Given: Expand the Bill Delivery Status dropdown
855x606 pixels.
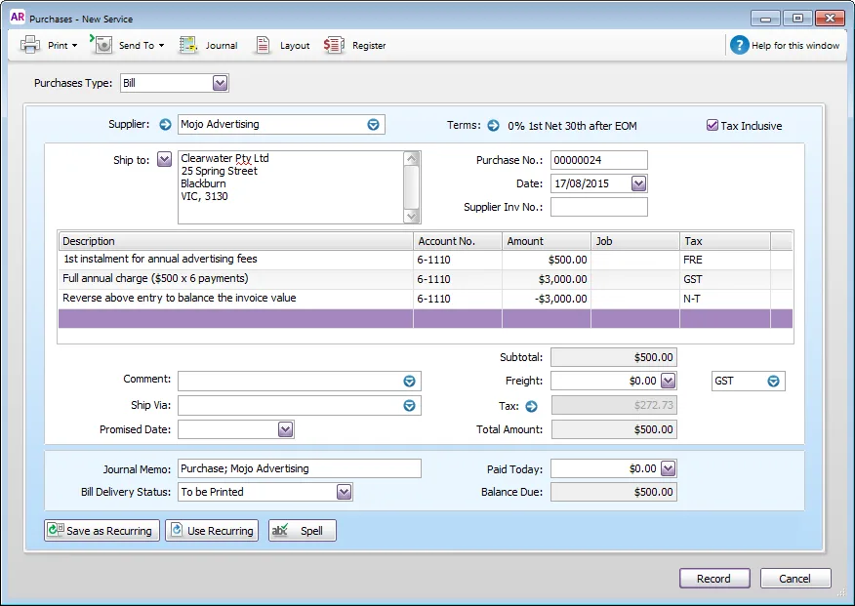Looking at the screenshot, I should point(344,492).
